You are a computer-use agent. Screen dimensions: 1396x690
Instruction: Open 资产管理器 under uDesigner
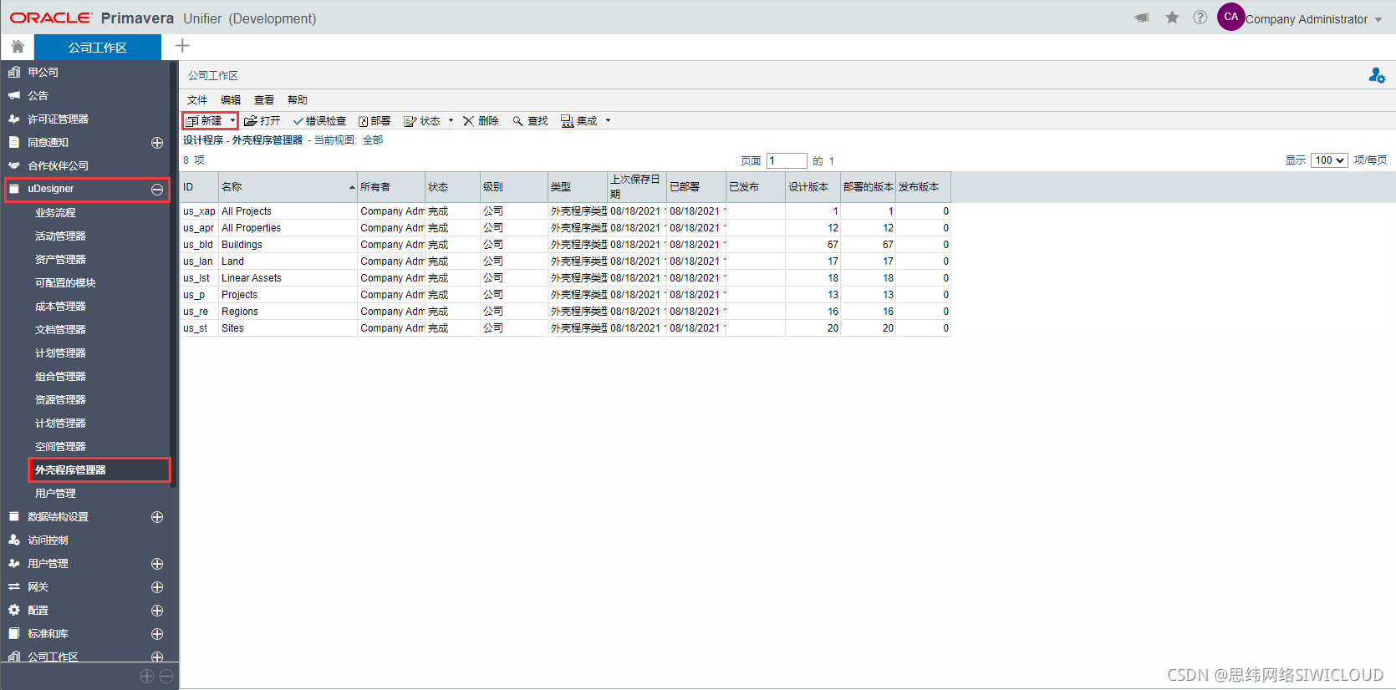pyautogui.click(x=60, y=260)
